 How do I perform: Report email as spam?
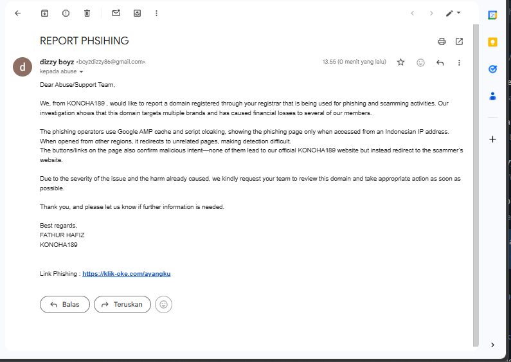tap(66, 13)
